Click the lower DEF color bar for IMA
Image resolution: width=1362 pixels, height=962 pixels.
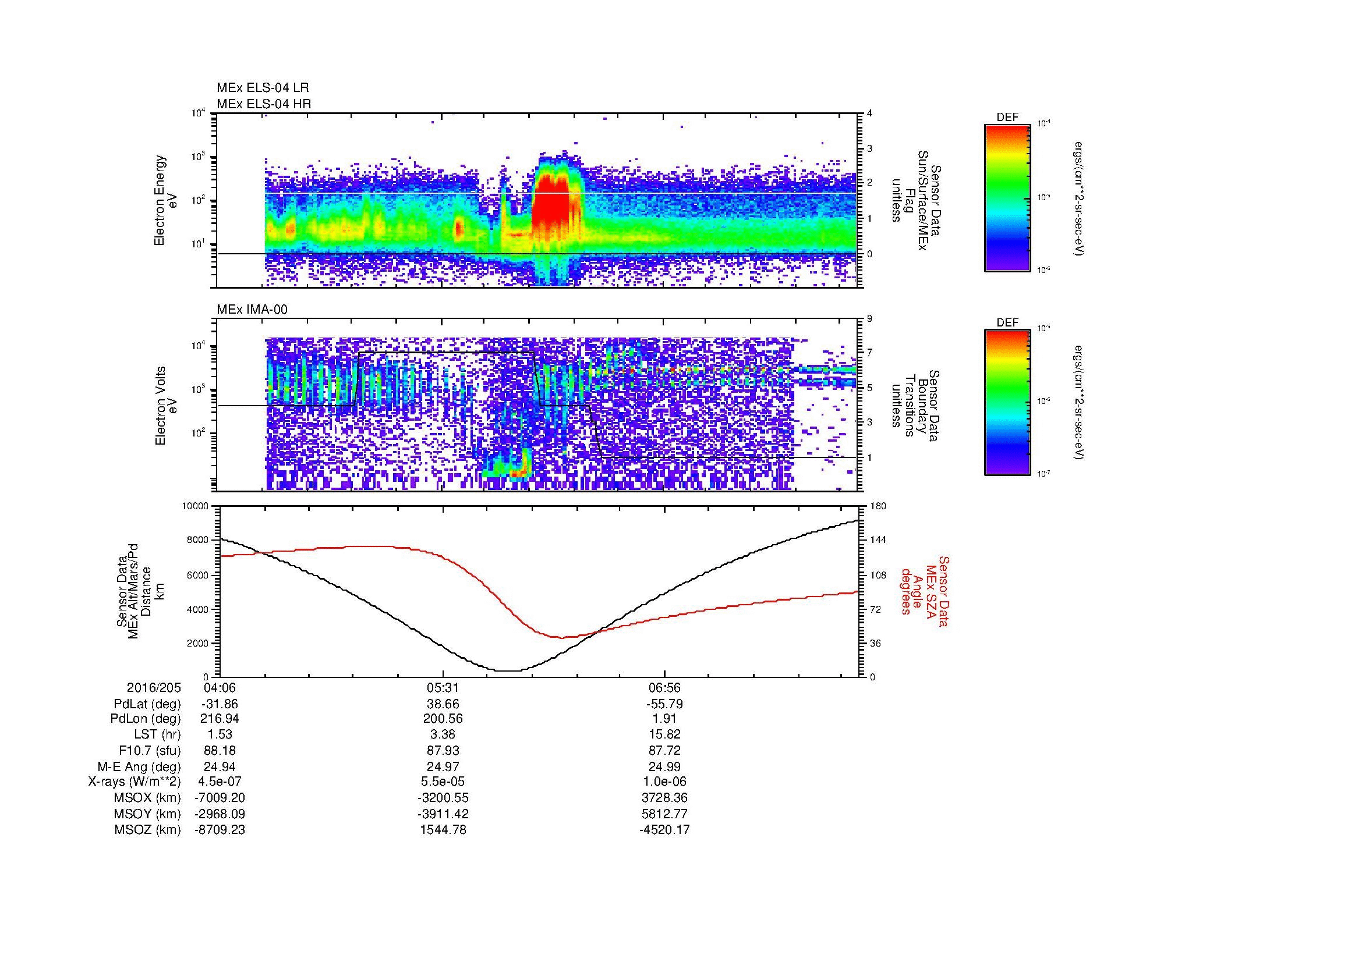[x=1007, y=403]
